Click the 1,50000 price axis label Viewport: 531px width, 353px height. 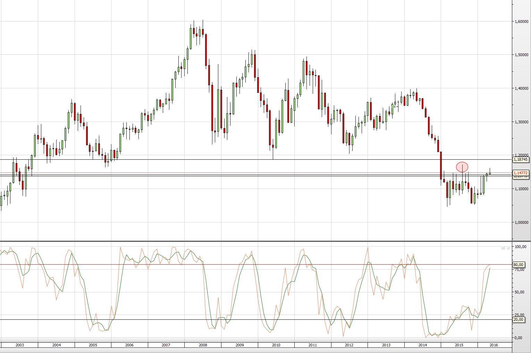click(522, 55)
